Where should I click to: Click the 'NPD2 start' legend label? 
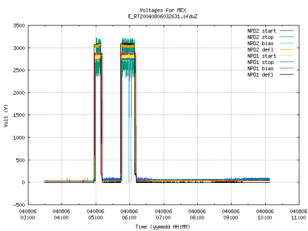click(x=262, y=31)
